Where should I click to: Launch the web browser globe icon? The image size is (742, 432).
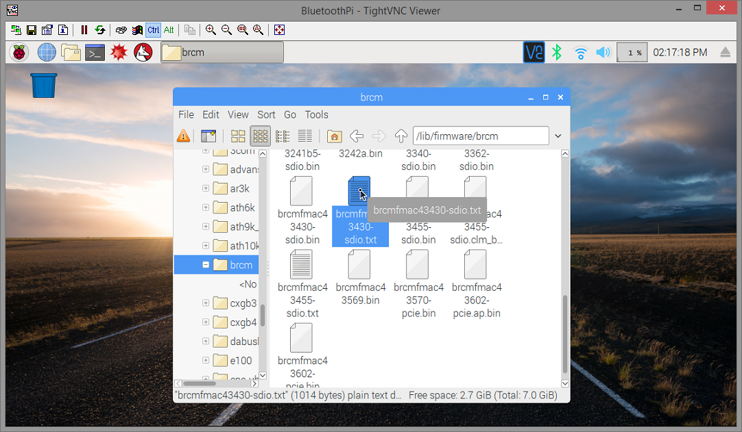point(47,53)
